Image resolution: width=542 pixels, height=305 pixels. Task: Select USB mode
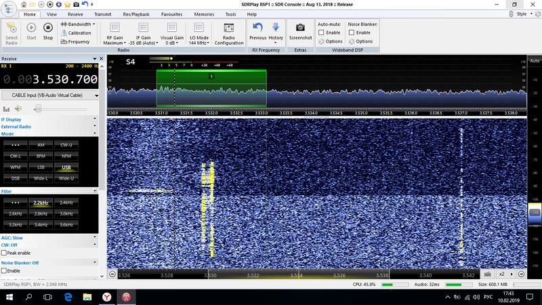[x=66, y=167]
